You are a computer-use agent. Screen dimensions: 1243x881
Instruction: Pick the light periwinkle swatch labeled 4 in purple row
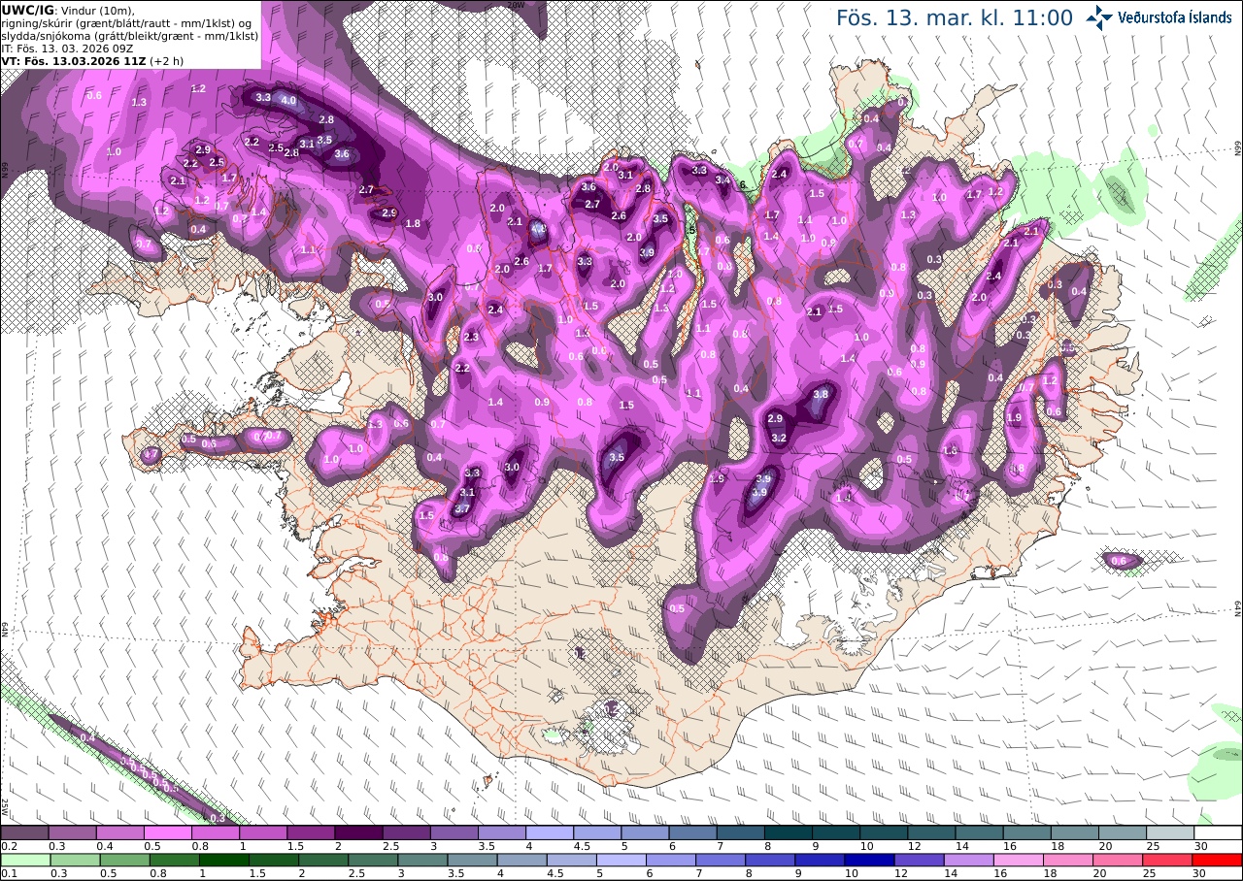click(x=550, y=832)
